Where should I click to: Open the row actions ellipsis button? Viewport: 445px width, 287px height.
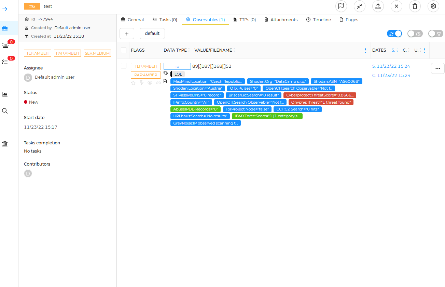click(437, 68)
